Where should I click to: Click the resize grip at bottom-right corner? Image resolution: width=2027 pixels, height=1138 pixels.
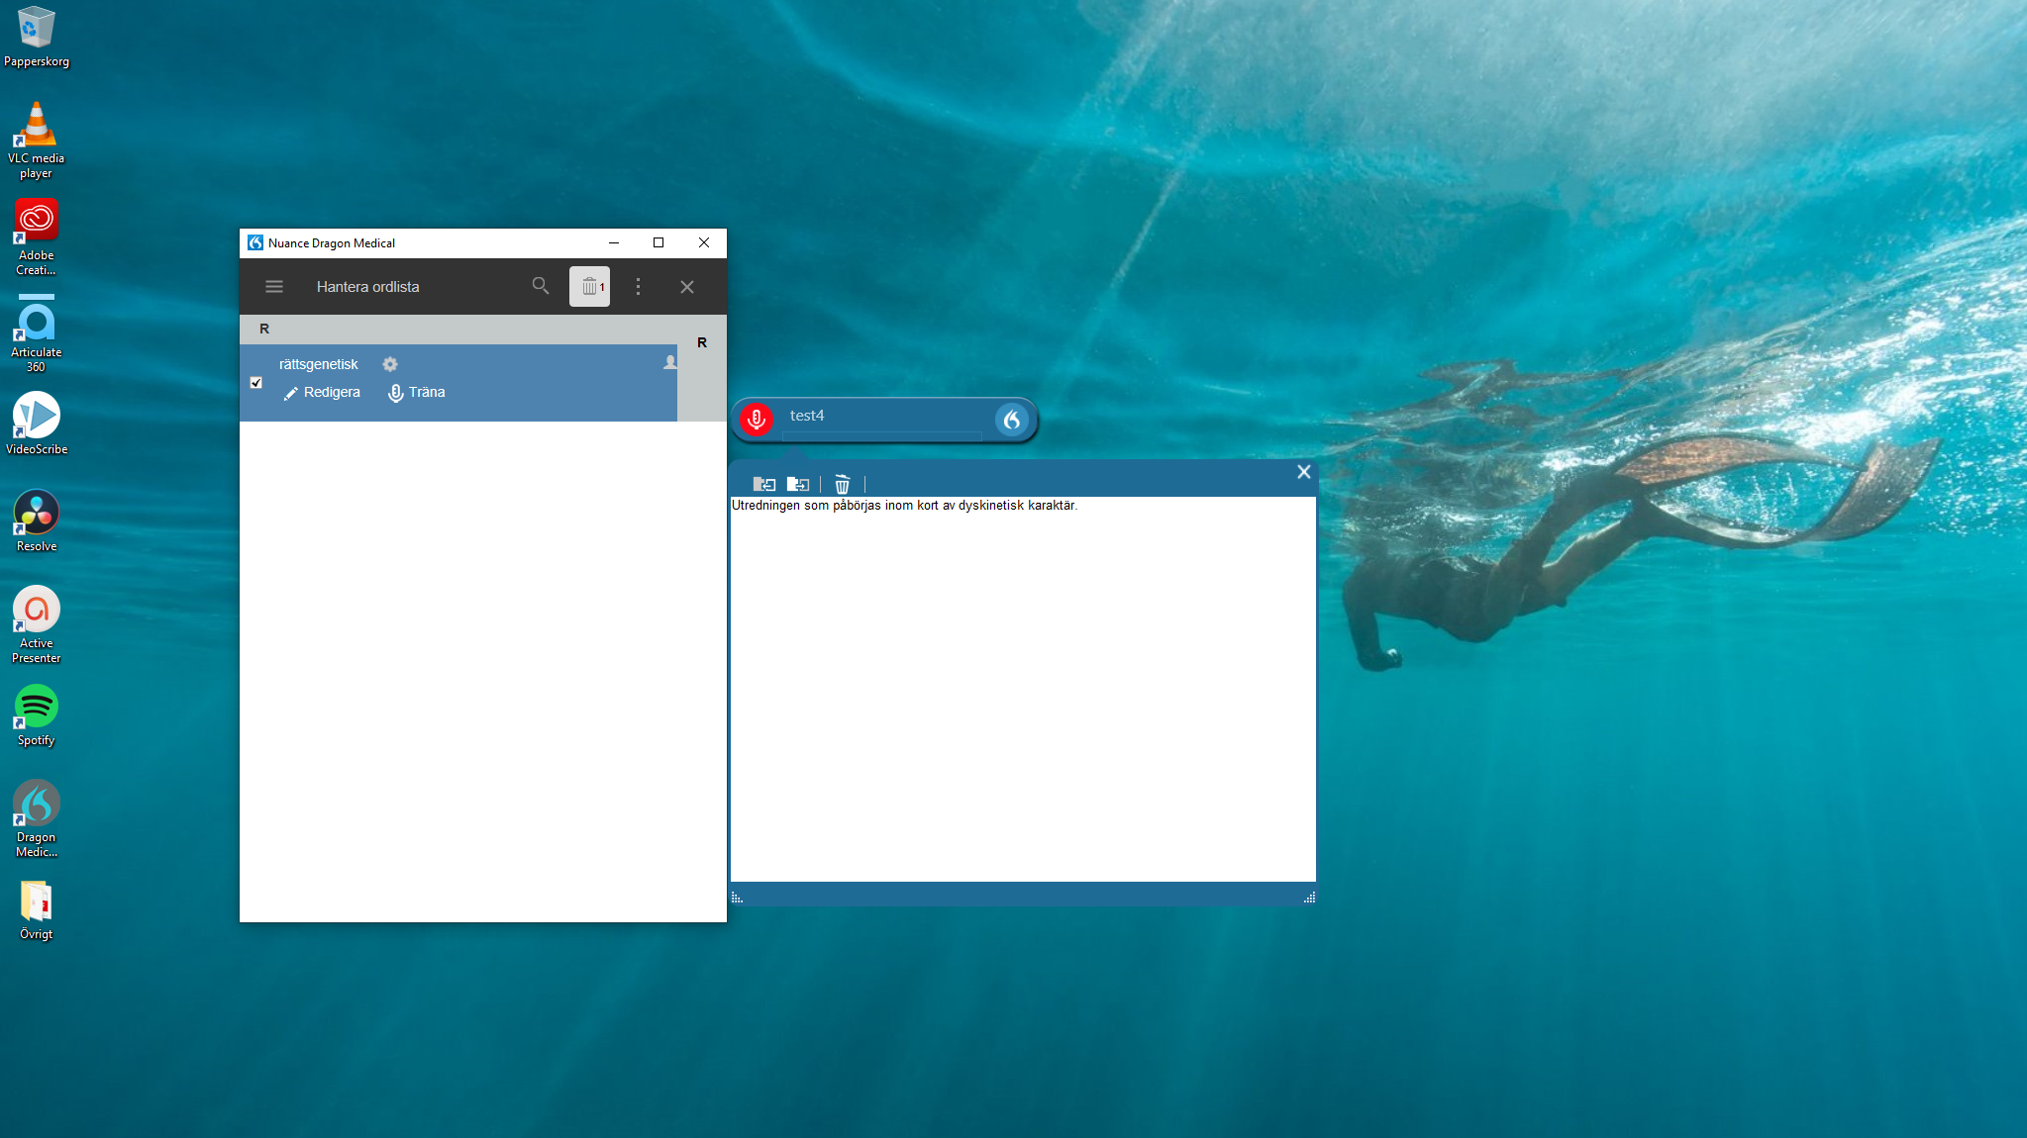1309,898
